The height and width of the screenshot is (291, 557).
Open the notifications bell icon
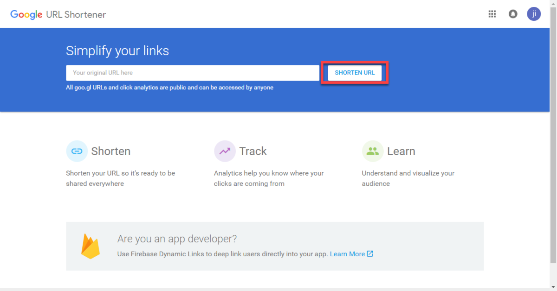(513, 14)
